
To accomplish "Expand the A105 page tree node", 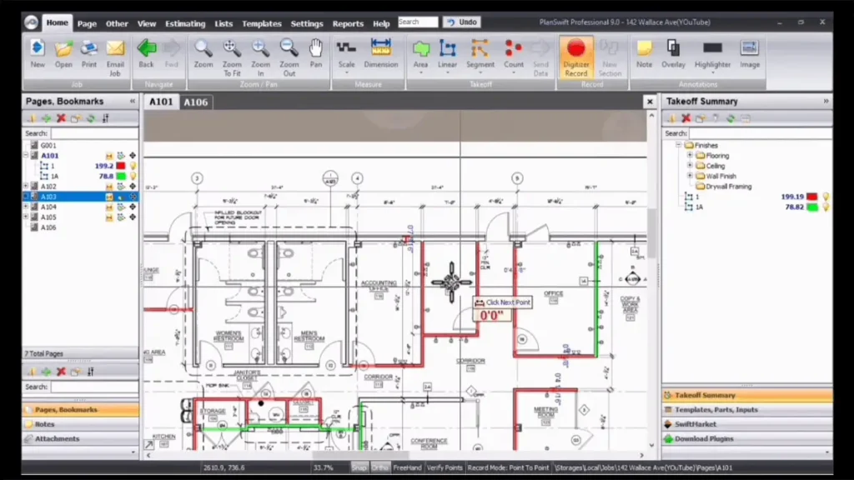I will (x=26, y=217).
